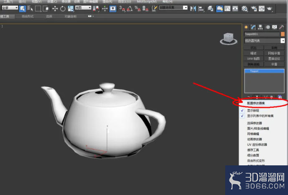This screenshot has width=288, height=195.
Task: Click the 网格平滑 modifier button
Action: 274,53
